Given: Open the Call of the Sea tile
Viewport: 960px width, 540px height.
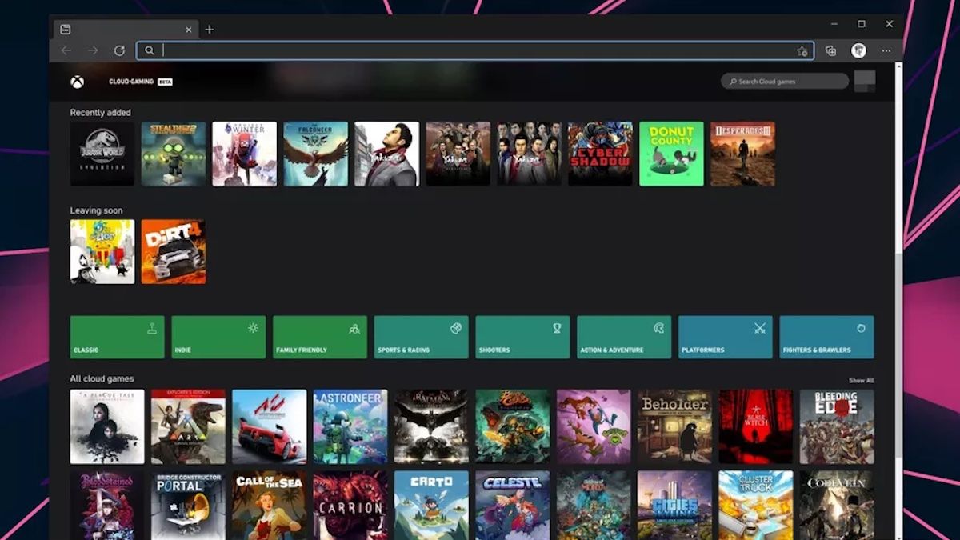Looking at the screenshot, I should [x=270, y=505].
